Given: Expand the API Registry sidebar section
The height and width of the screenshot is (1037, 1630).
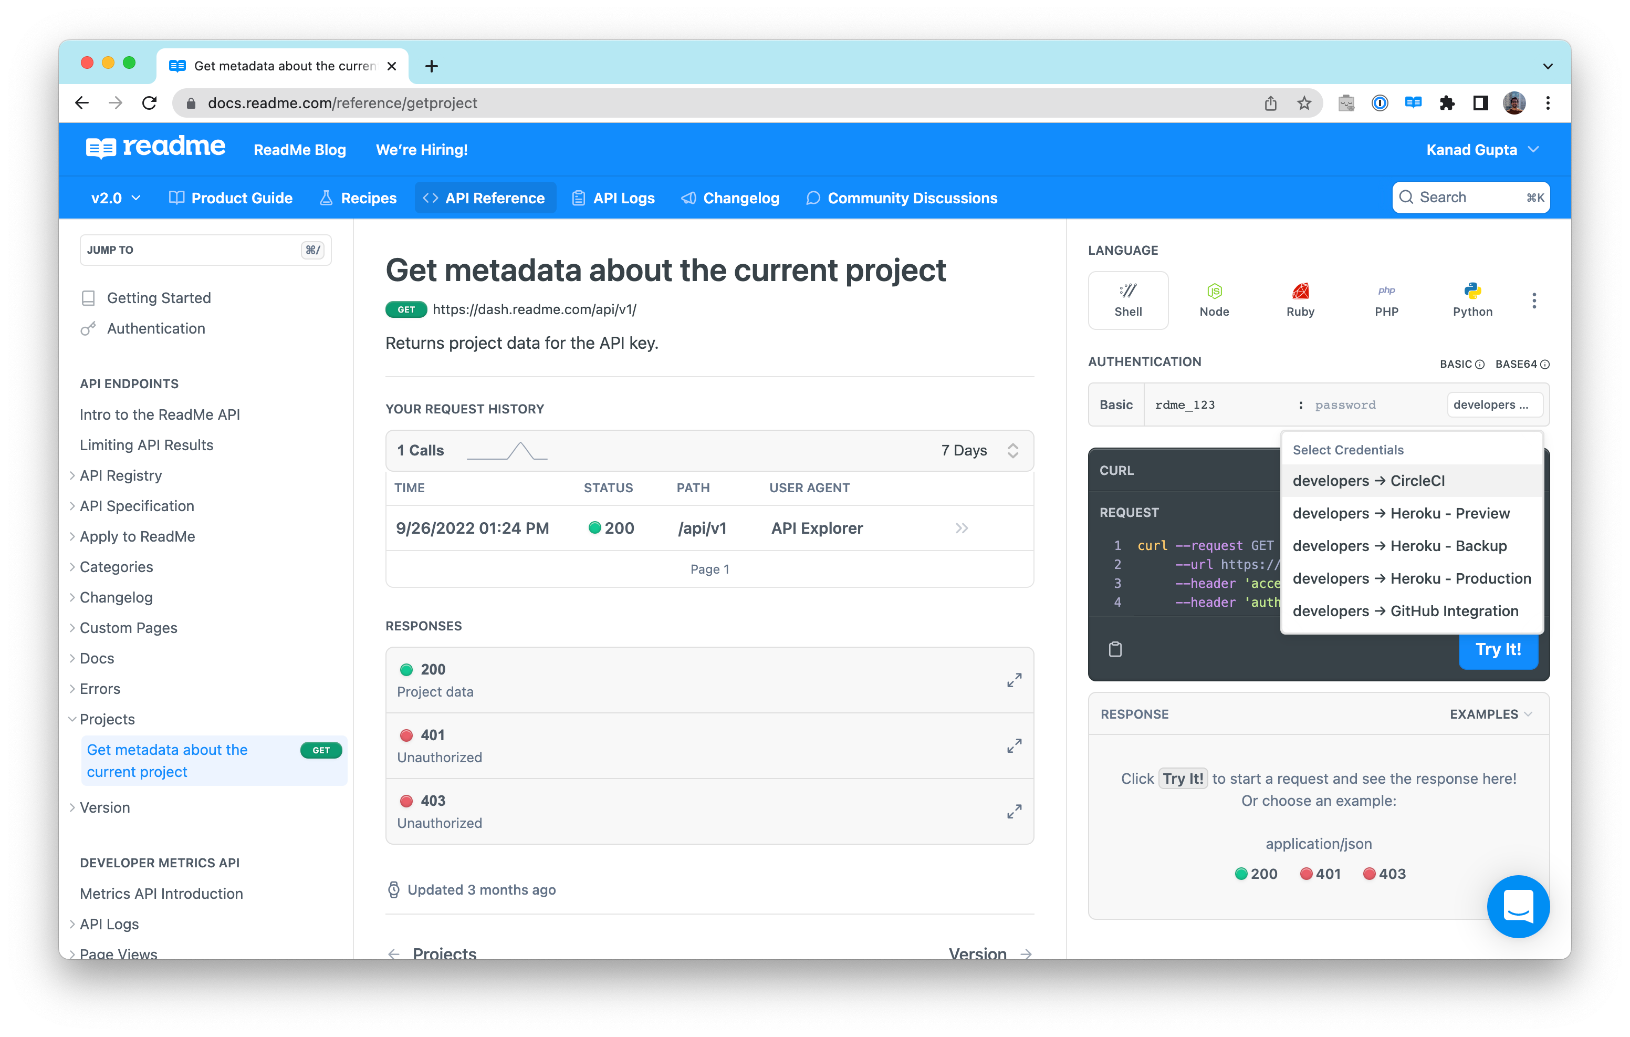Looking at the screenshot, I should 120,475.
